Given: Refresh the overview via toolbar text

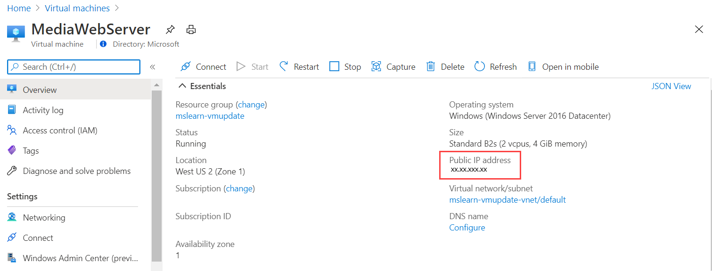Looking at the screenshot, I should [x=503, y=67].
